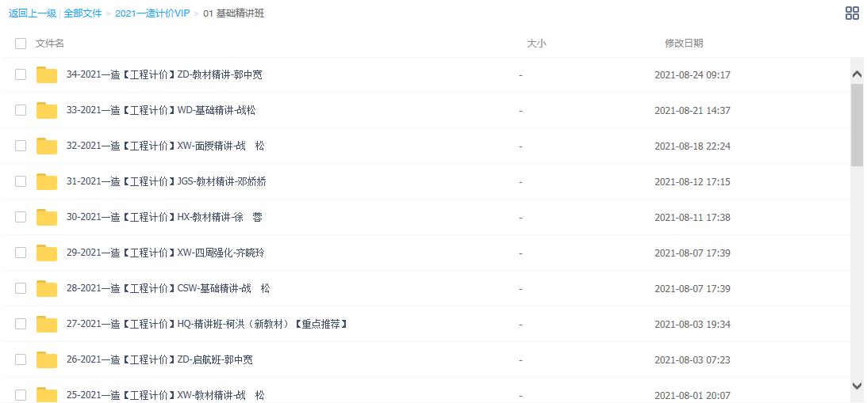Open folder 25-2021 XW-教材精讲-战松
This screenshot has width=867, height=403.
tap(165, 395)
